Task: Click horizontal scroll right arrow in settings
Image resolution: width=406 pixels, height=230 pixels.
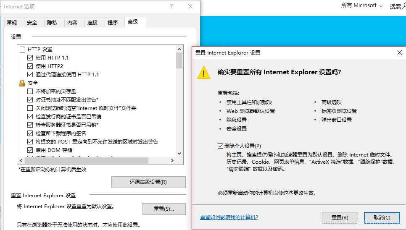Action: click(x=172, y=160)
